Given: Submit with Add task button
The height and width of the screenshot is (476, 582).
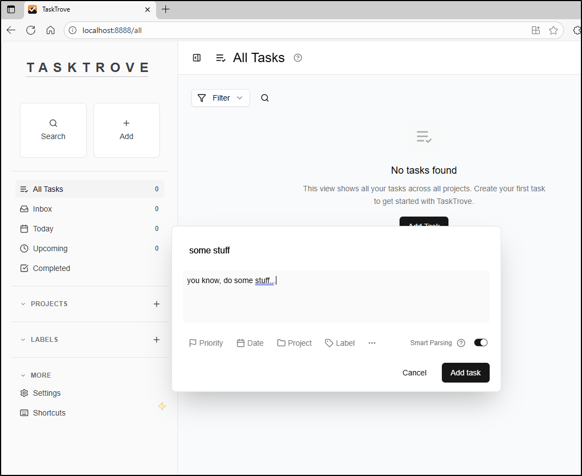Looking at the screenshot, I should (x=465, y=373).
